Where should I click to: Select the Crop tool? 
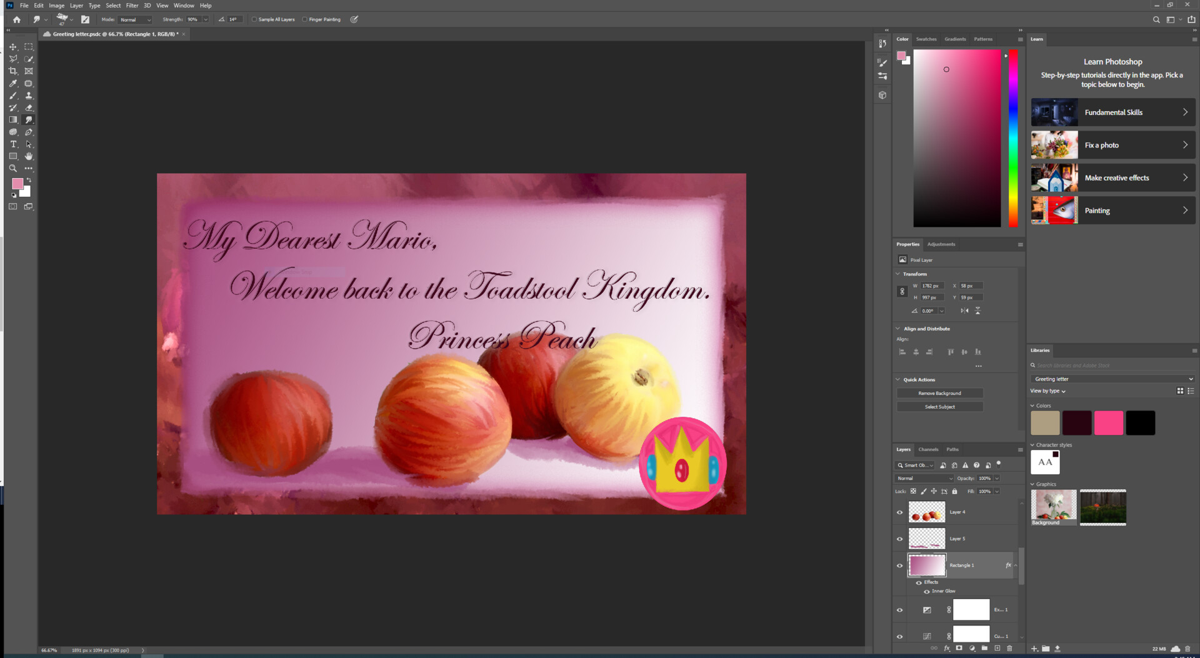tap(12, 71)
